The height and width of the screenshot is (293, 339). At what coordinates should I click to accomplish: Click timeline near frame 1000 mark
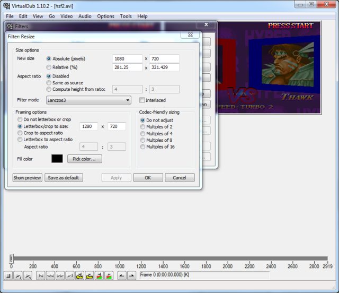(119, 258)
